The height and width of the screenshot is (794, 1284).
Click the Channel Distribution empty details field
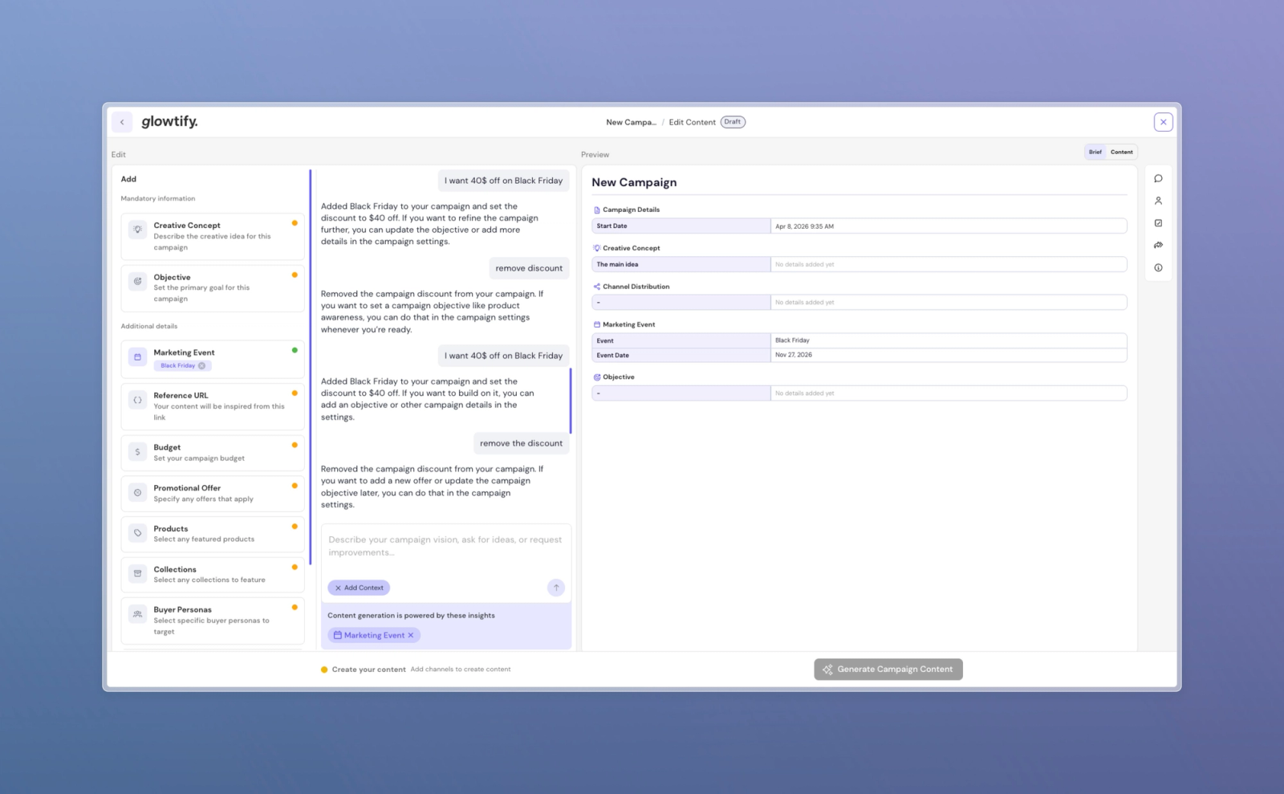point(949,303)
